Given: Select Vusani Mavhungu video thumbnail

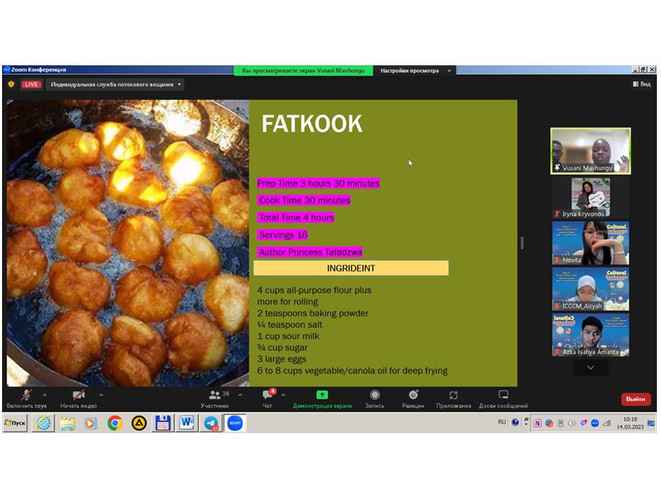Looking at the screenshot, I should (x=591, y=151).
